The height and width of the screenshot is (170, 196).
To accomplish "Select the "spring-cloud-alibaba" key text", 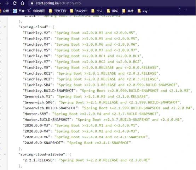I will coord(42,154).
